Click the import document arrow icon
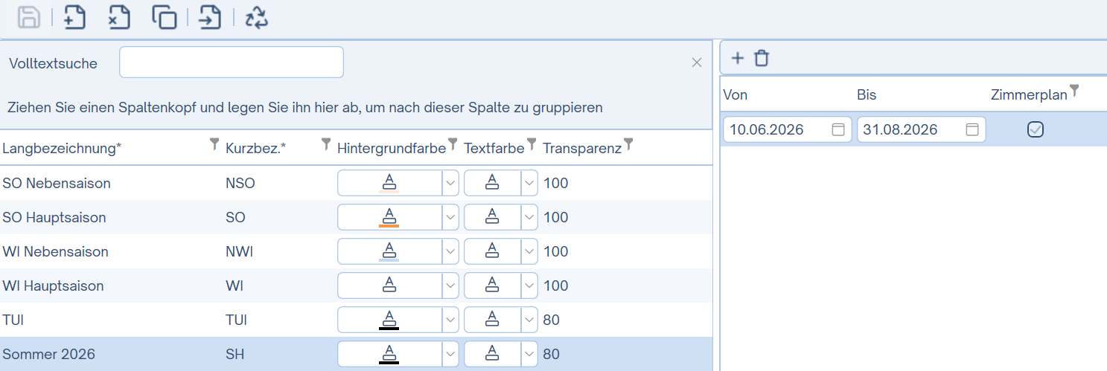Screen dimensions: 1107x371 tap(210, 17)
